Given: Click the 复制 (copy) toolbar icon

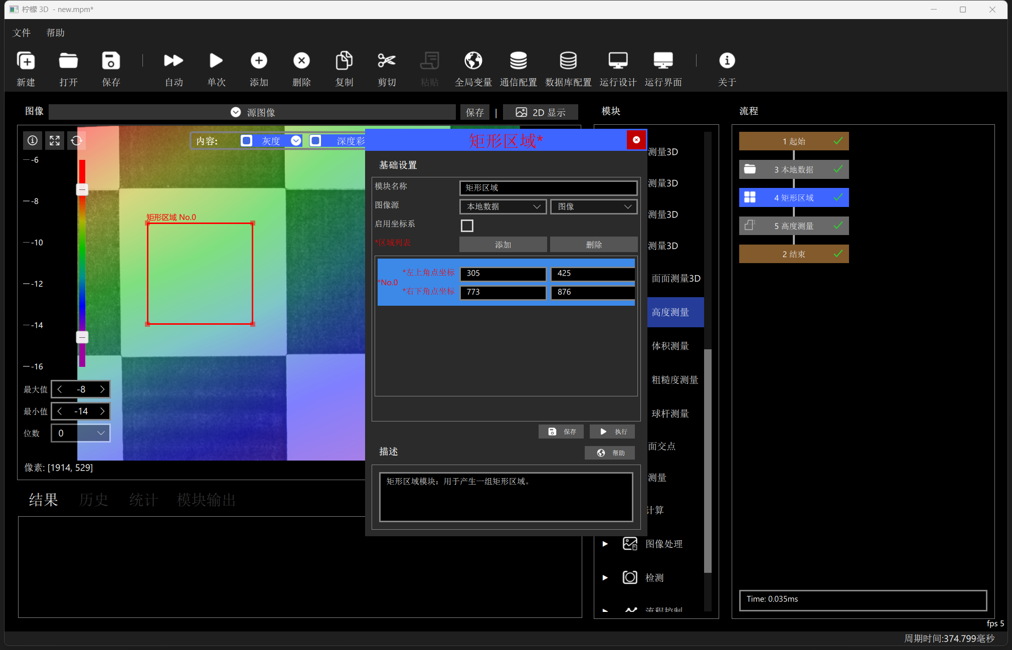Looking at the screenshot, I should [x=344, y=61].
